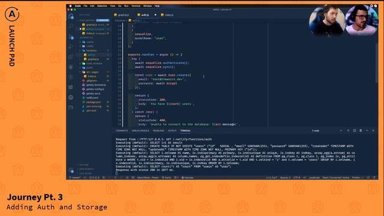The width and height of the screenshot is (384, 216).
Task: Maximize the panel with the up chevron
Action: (367, 131)
